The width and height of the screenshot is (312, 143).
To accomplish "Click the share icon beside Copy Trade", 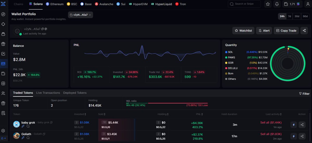I will click(x=304, y=31).
